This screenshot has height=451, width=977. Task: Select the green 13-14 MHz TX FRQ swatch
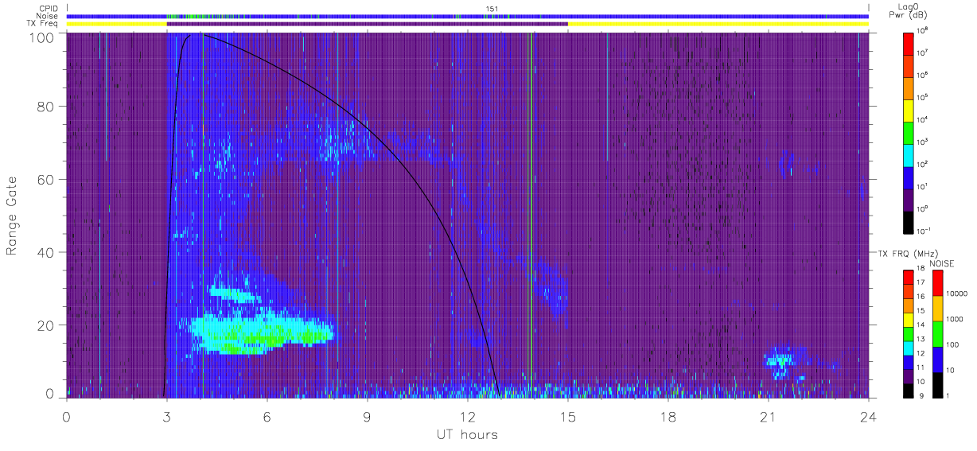(909, 332)
